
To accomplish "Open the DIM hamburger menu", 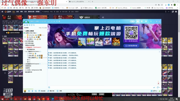I will pyautogui.click(x=2, y=11).
